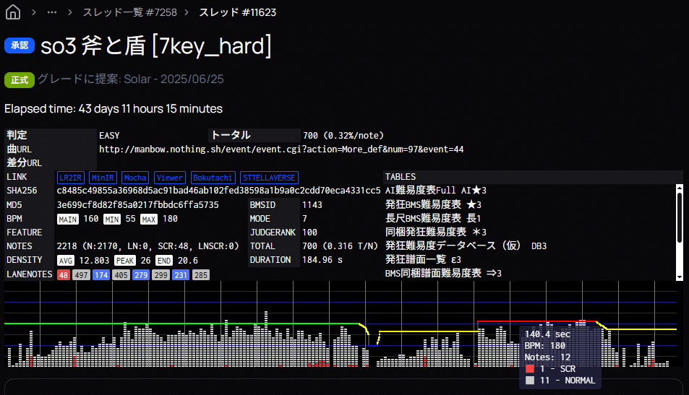This screenshot has width=689, height=395.
Task: Click 長尺BMS難易度表 長1 entry
Action: coord(433,218)
